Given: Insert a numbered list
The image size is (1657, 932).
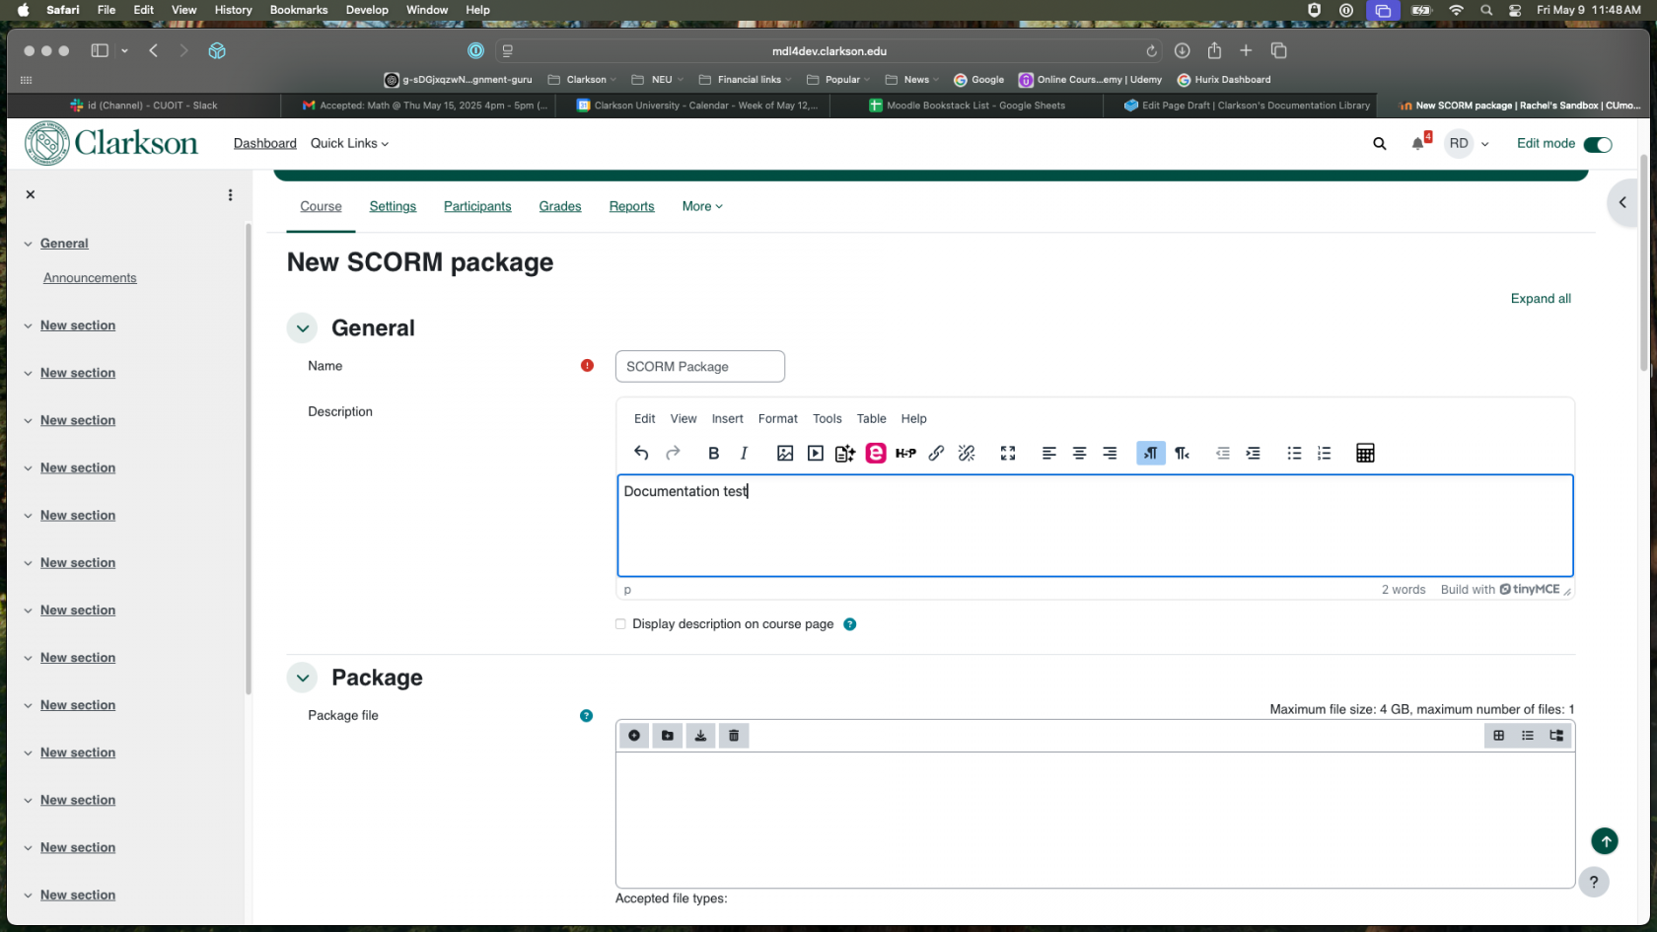Looking at the screenshot, I should (1324, 453).
